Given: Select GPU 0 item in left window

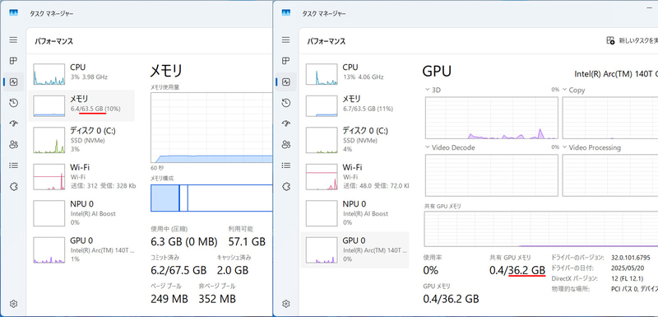Looking at the screenshot, I should click(81, 249).
